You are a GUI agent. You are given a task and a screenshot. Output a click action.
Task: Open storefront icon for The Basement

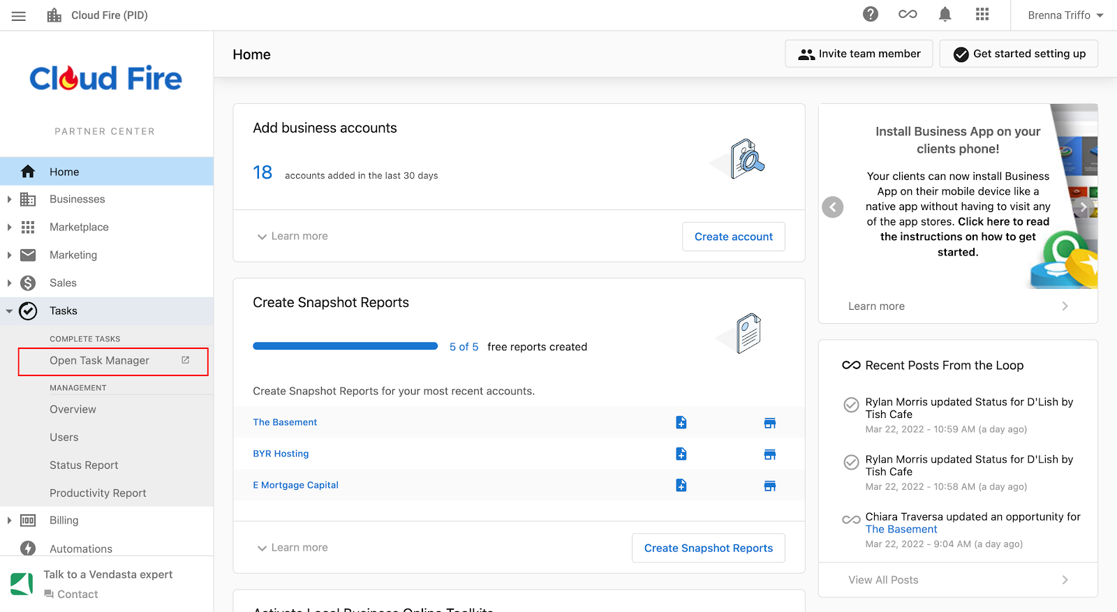[770, 423]
